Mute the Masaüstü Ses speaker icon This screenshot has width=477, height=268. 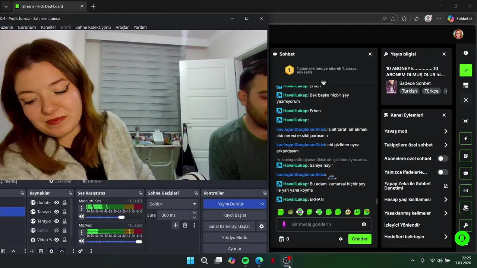click(82, 217)
